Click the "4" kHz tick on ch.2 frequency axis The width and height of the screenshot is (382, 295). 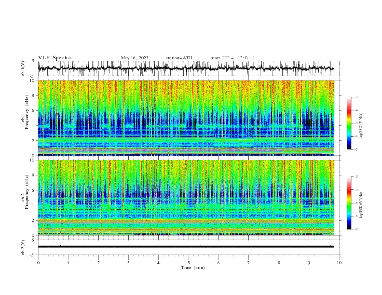pyautogui.click(x=34, y=205)
